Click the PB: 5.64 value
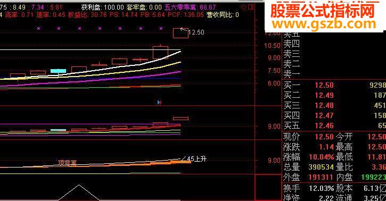386x201 pixels. 153,15
